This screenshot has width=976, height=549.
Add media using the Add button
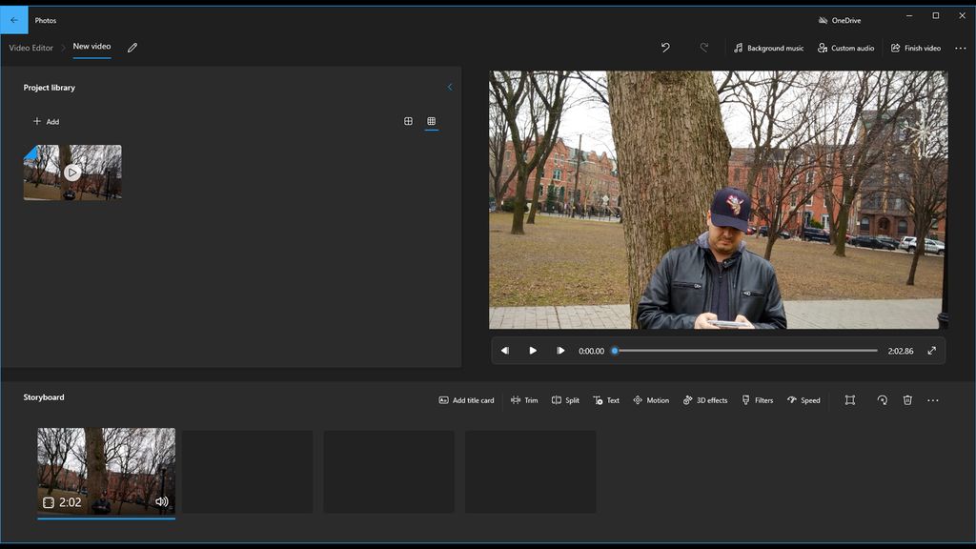(45, 121)
